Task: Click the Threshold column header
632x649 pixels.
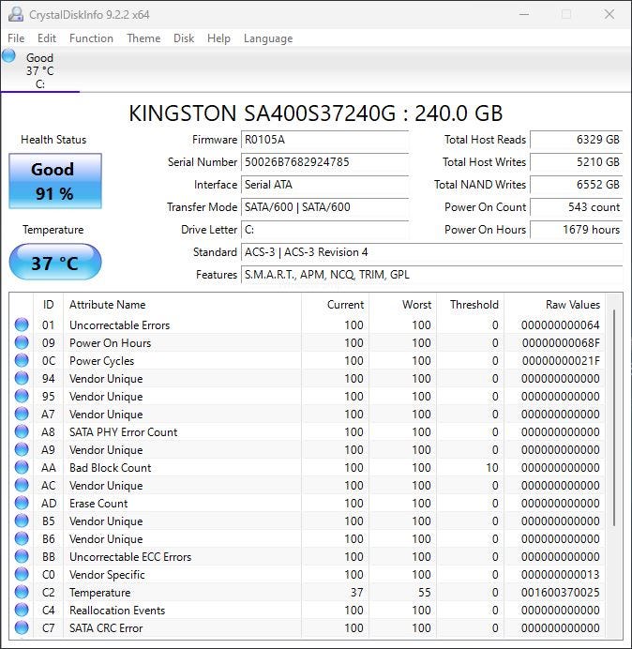Action: pyautogui.click(x=470, y=305)
